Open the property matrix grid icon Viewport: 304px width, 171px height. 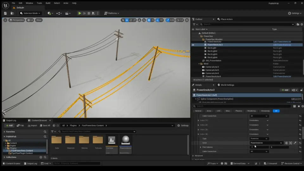294,106
